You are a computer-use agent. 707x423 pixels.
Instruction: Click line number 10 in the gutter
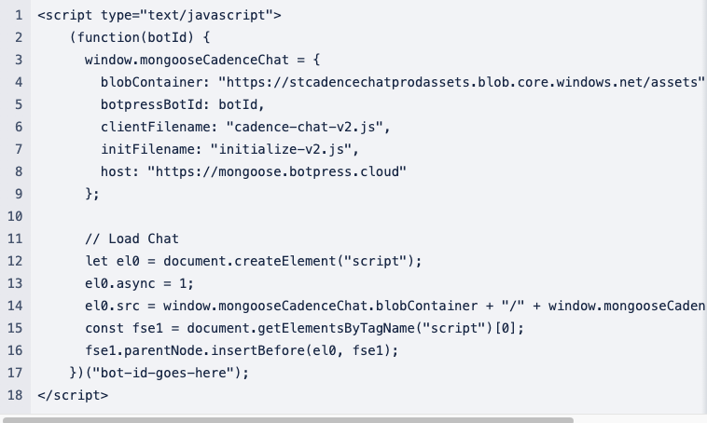[14, 216]
